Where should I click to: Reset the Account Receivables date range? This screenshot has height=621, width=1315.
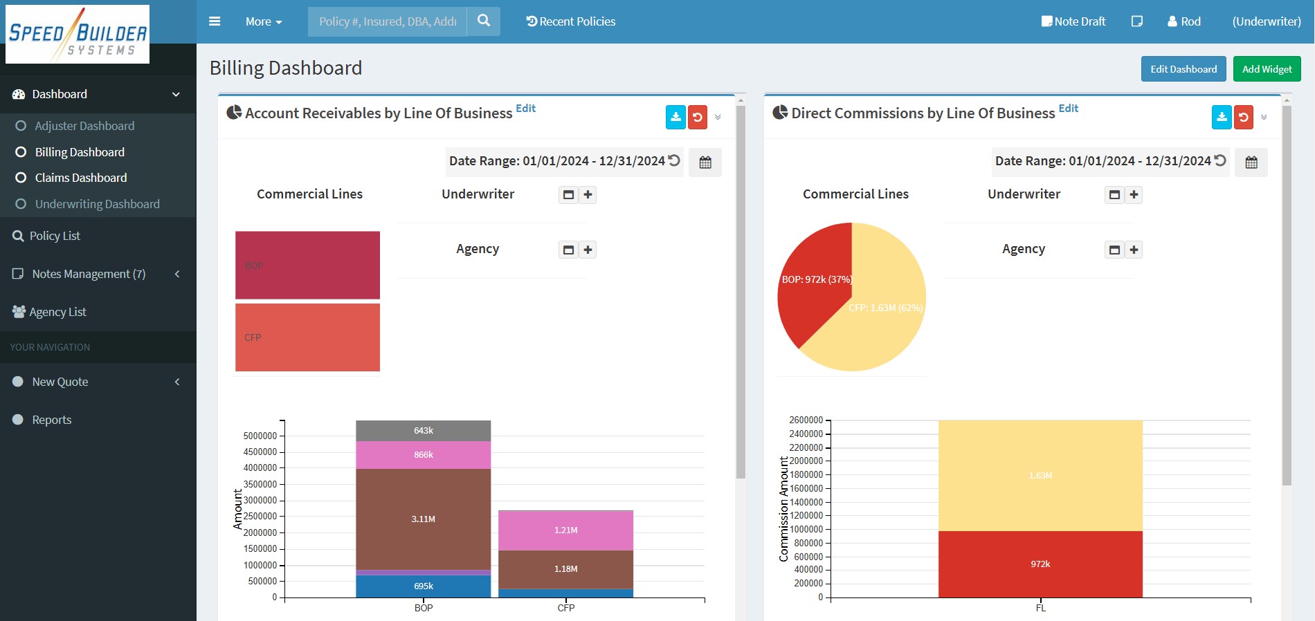coord(674,160)
